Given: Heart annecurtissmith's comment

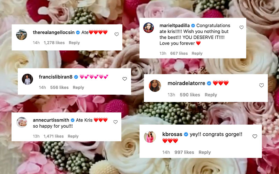Looking at the screenshot, I should 115,122.
